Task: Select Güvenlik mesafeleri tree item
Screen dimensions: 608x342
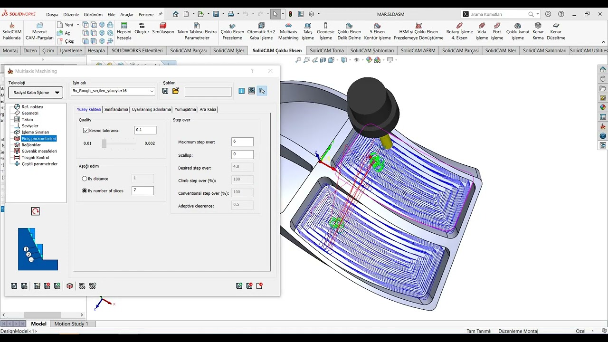Action: (x=39, y=151)
